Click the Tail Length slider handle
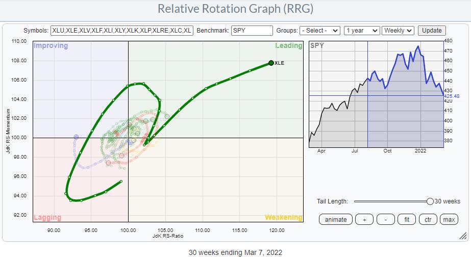Viewport: 471px width, 257px height. click(x=430, y=201)
